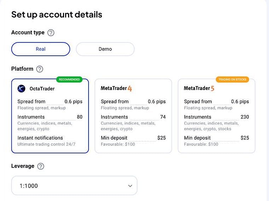Click 'Floating spread, markup' in OctaTrader card
This screenshot has height=201, width=269.
click(41, 108)
